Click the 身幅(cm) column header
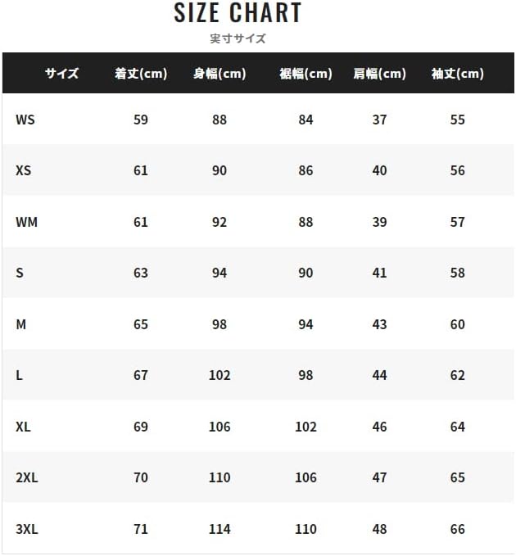 (220, 74)
